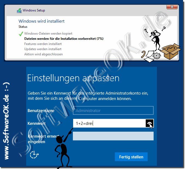Screen dimensions: 185x169
Task: Click the disabled Benutzername Administrator field
Action: (x=113, y=110)
